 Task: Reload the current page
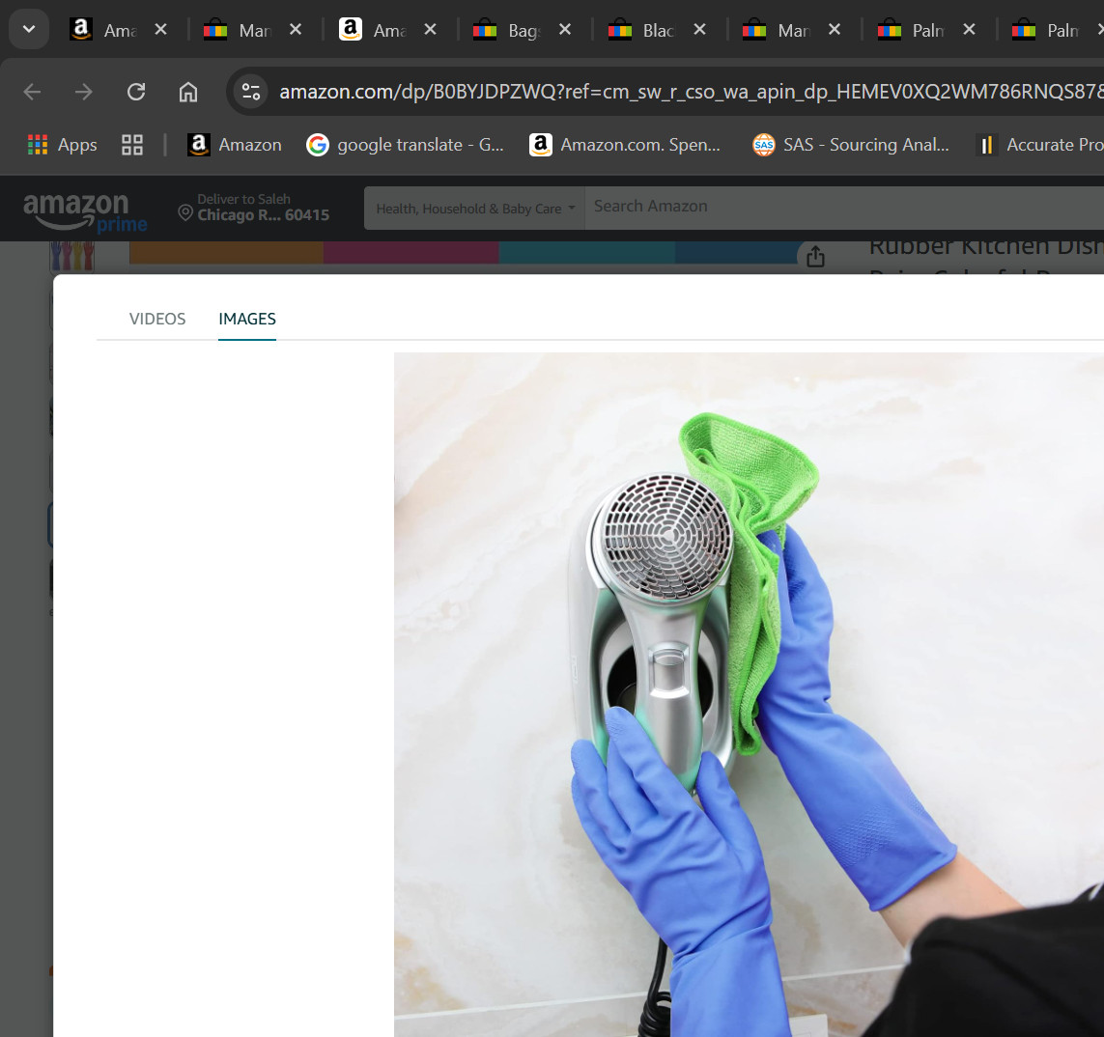pyautogui.click(x=136, y=92)
